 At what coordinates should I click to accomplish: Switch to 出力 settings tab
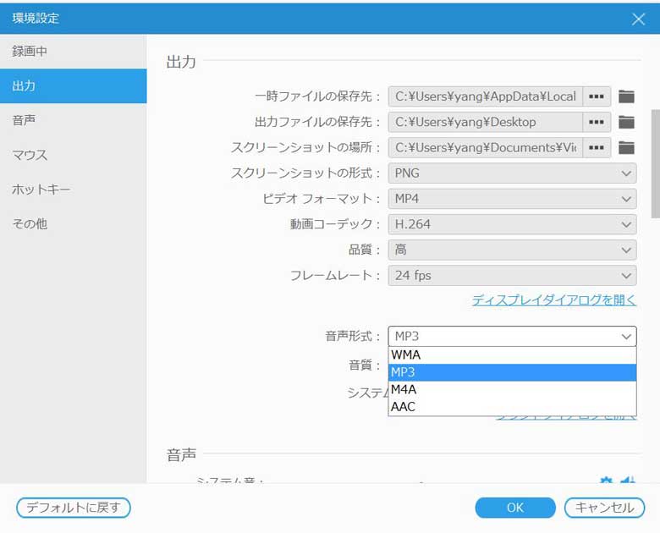click(74, 86)
